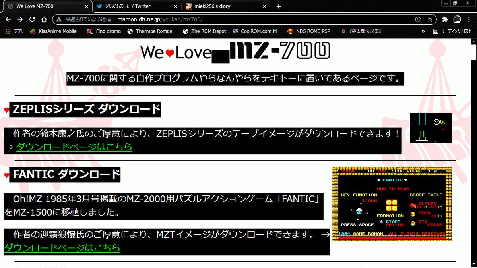Open the Find drama bookmark
Screen dimensions: 477x268
click(x=104, y=31)
